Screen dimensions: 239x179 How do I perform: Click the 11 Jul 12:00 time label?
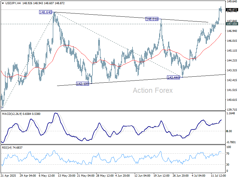(218, 175)
